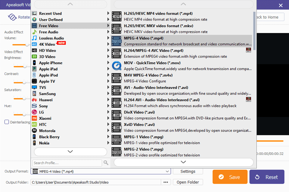The image size is (289, 192).
Task: Select the TVS category
Action: click(x=70, y=88)
